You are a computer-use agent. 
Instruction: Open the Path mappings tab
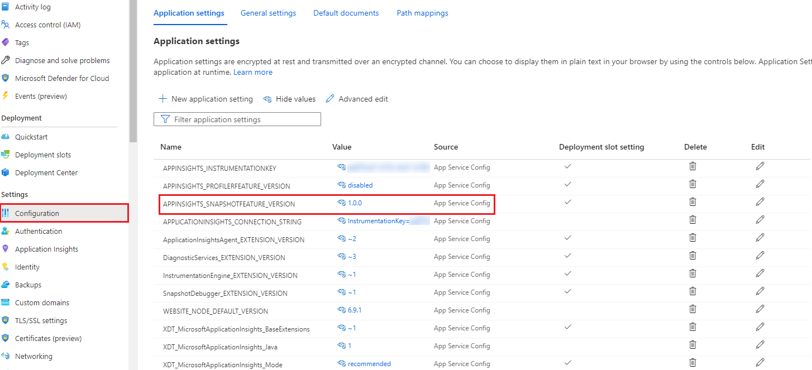[x=422, y=13]
